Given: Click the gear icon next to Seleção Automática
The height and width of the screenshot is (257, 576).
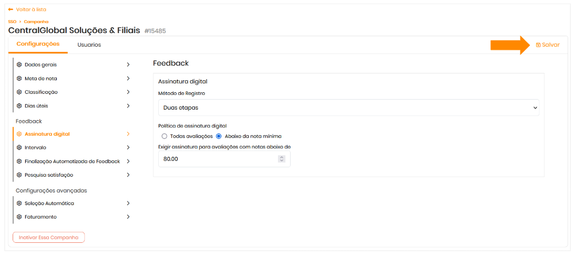Looking at the screenshot, I should tap(19, 204).
